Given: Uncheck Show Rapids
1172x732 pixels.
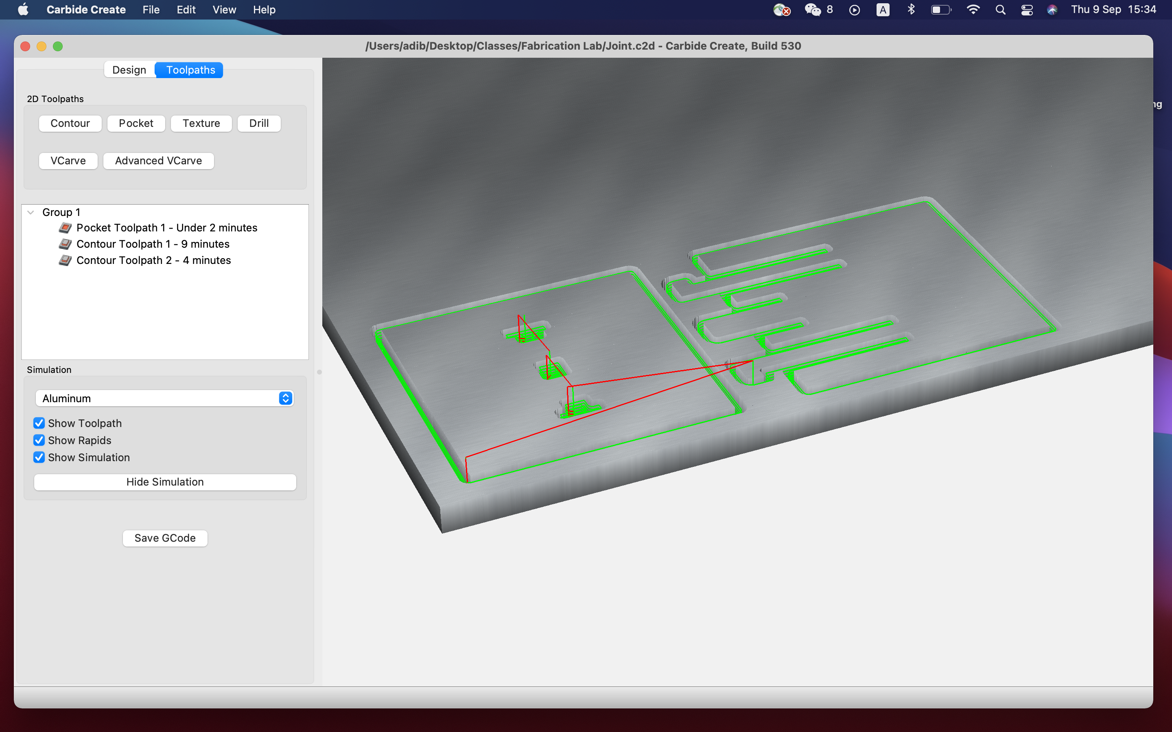Looking at the screenshot, I should click(x=39, y=440).
